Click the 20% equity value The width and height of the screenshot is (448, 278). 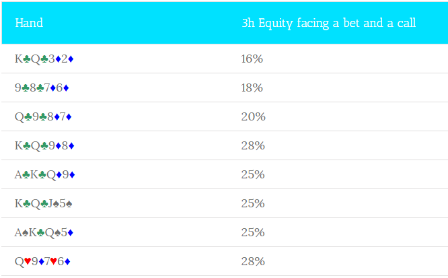pos(253,116)
